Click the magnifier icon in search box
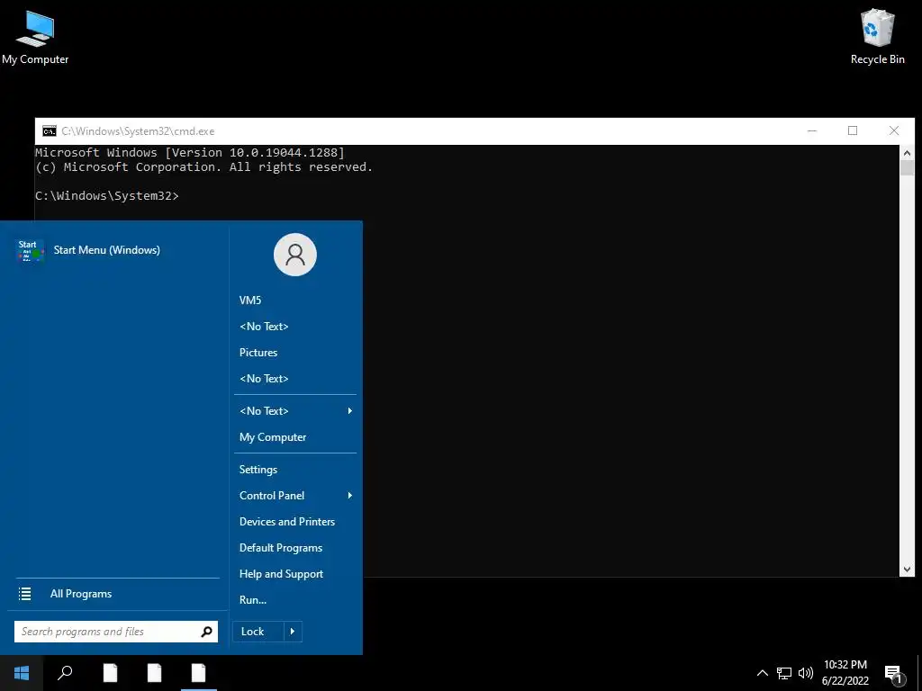Viewport: 922px width, 691px height. [x=206, y=632]
